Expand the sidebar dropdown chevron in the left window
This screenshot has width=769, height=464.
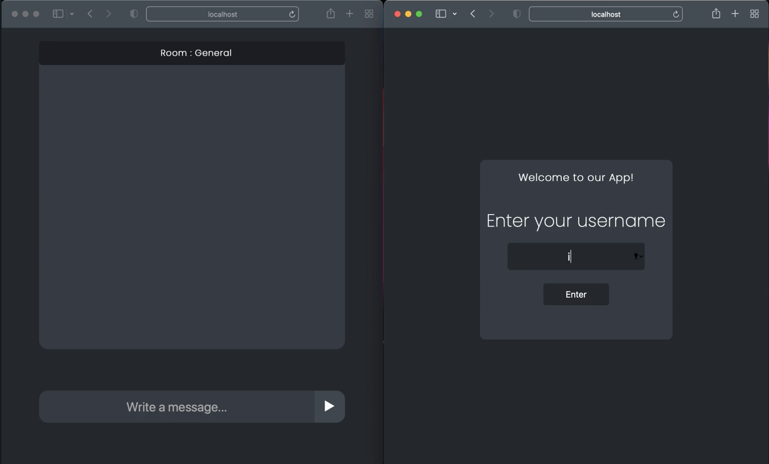pos(72,14)
